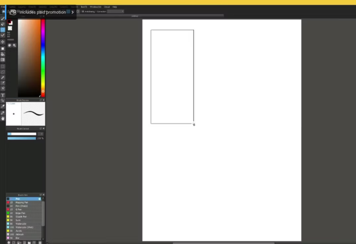Open the Correction dropdown
Image resolution: width=356 pixels, height=244 pixels.
point(115,11)
